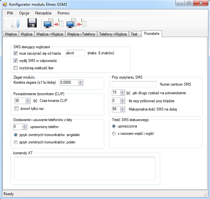Decrease uprawniony telefon number
Image resolution: width=210 pixels, height=199 pixels.
pos(25,128)
